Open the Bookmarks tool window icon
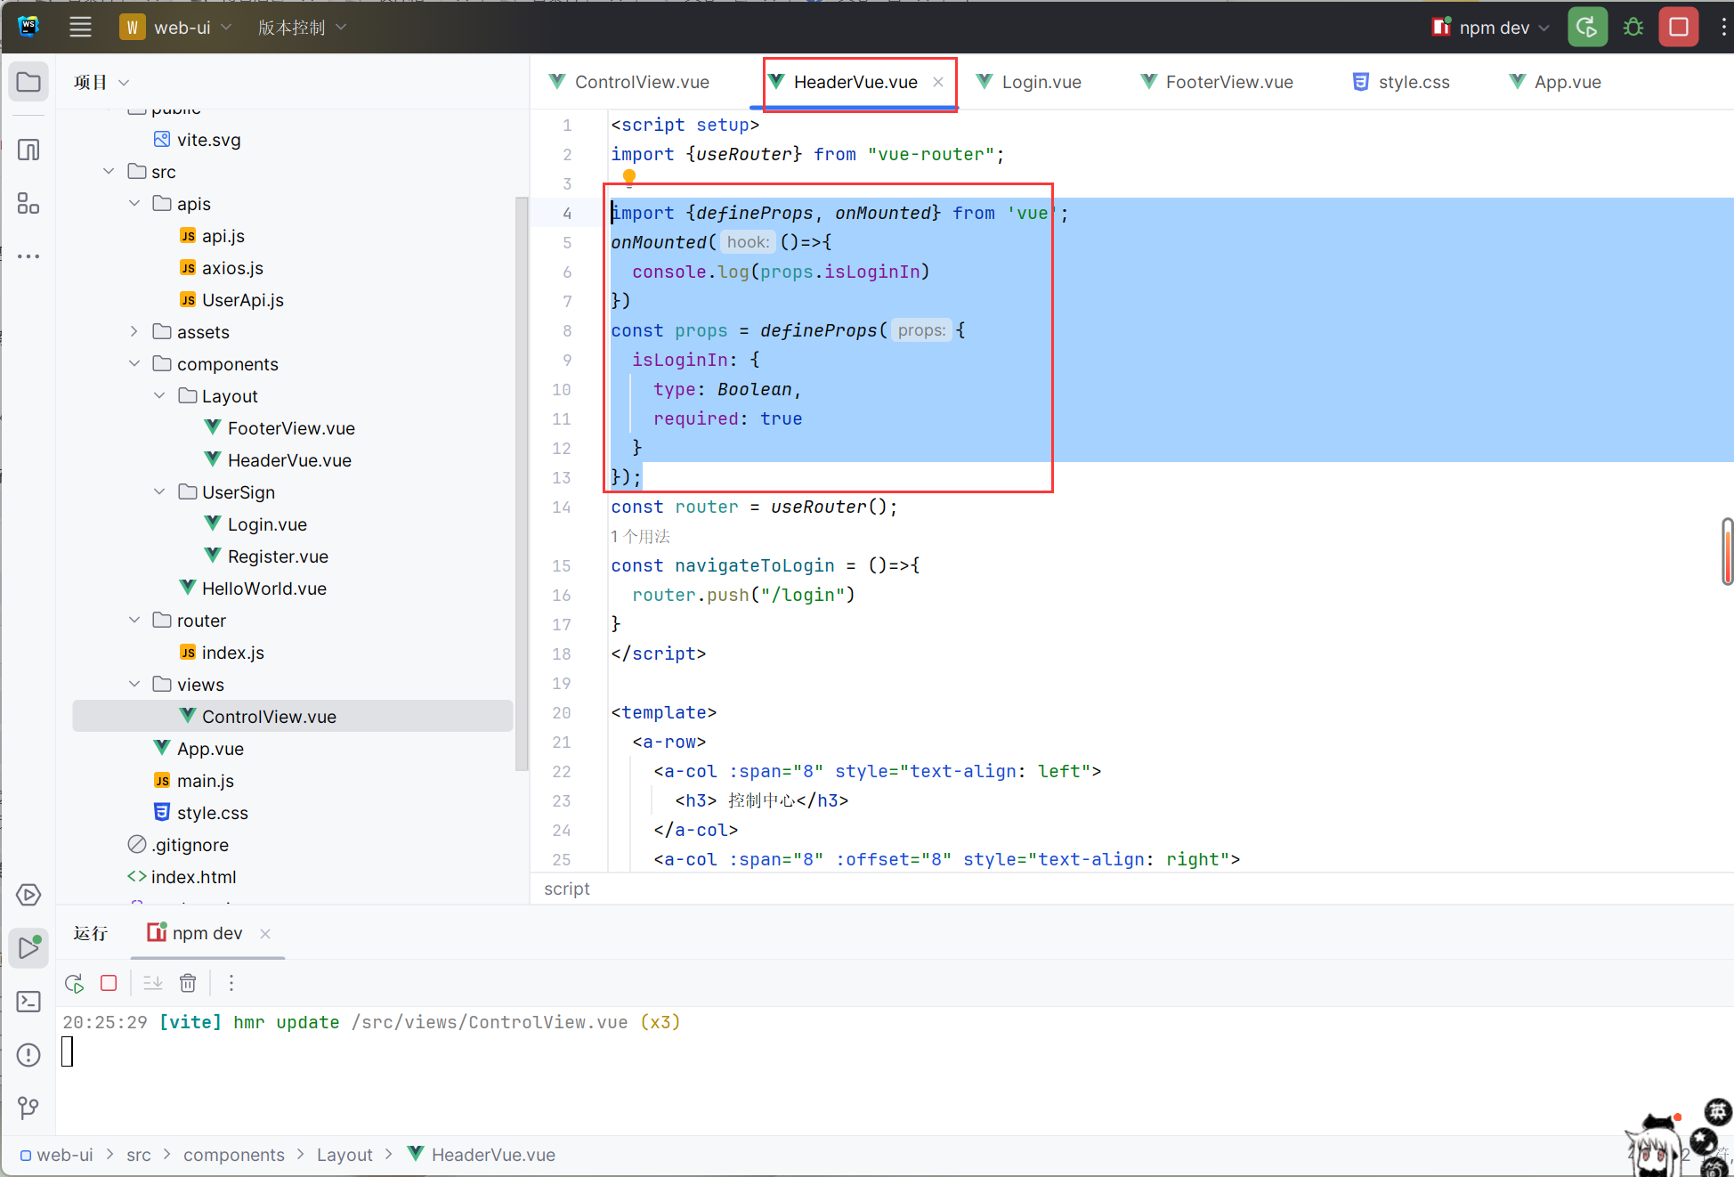 tap(28, 150)
